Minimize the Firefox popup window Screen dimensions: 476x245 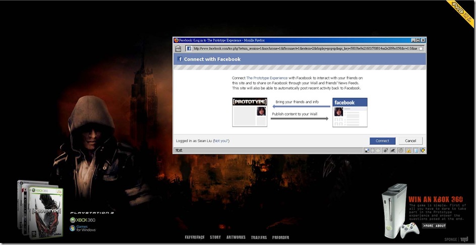click(x=413, y=40)
